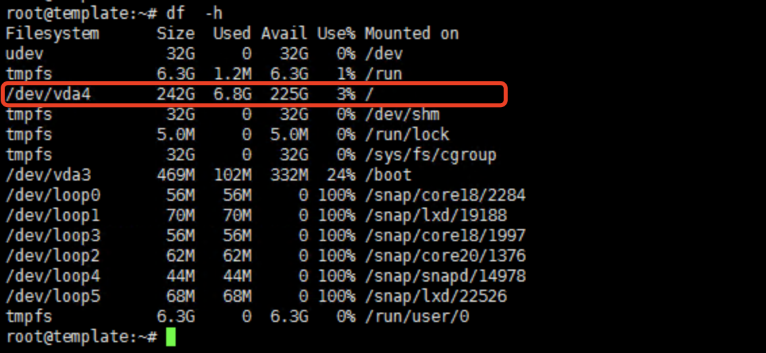The height and width of the screenshot is (353, 766).
Task: Click the 'Use%' column header
Action: [336, 34]
